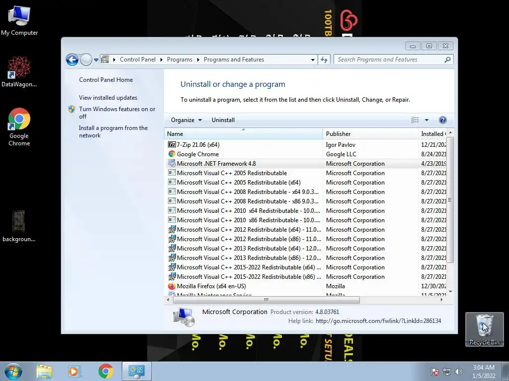The image size is (509, 381).
Task: Click the Mozilla Firefox icon in program list
Action: [171, 286]
